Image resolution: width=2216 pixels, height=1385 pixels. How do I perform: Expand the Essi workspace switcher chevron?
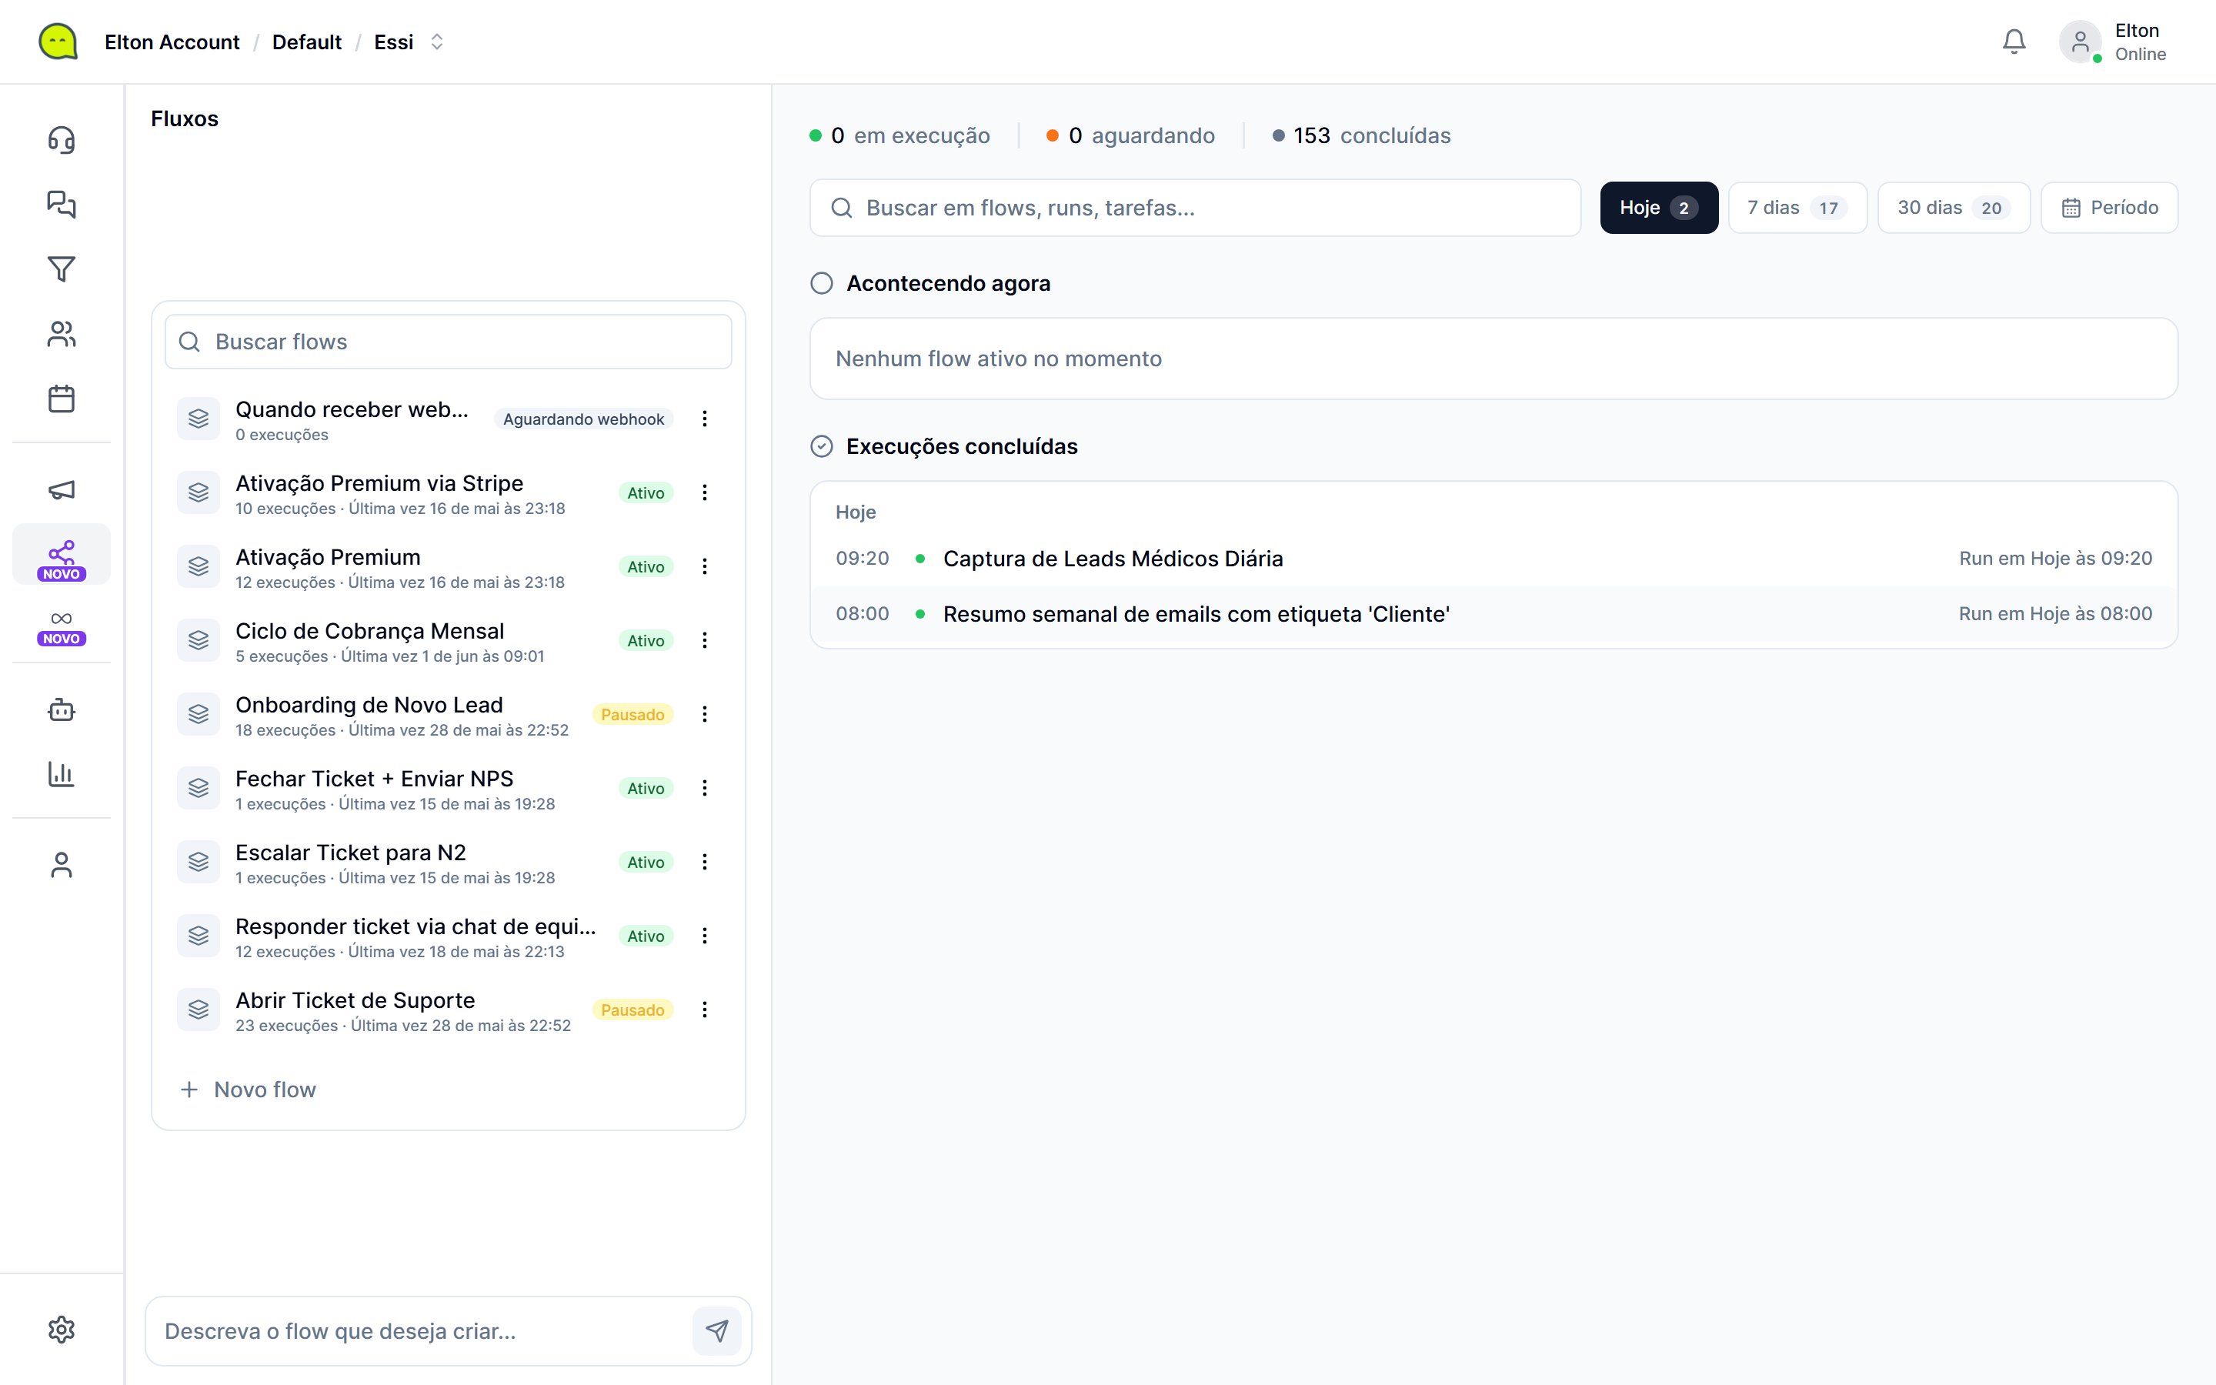tap(437, 42)
